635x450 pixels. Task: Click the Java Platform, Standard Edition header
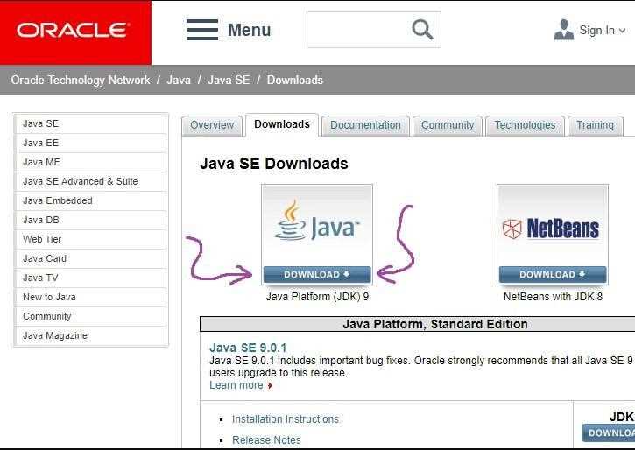point(435,324)
